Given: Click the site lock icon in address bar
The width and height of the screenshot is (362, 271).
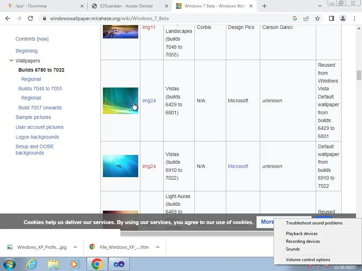Looking at the screenshot, I should tap(45, 18).
